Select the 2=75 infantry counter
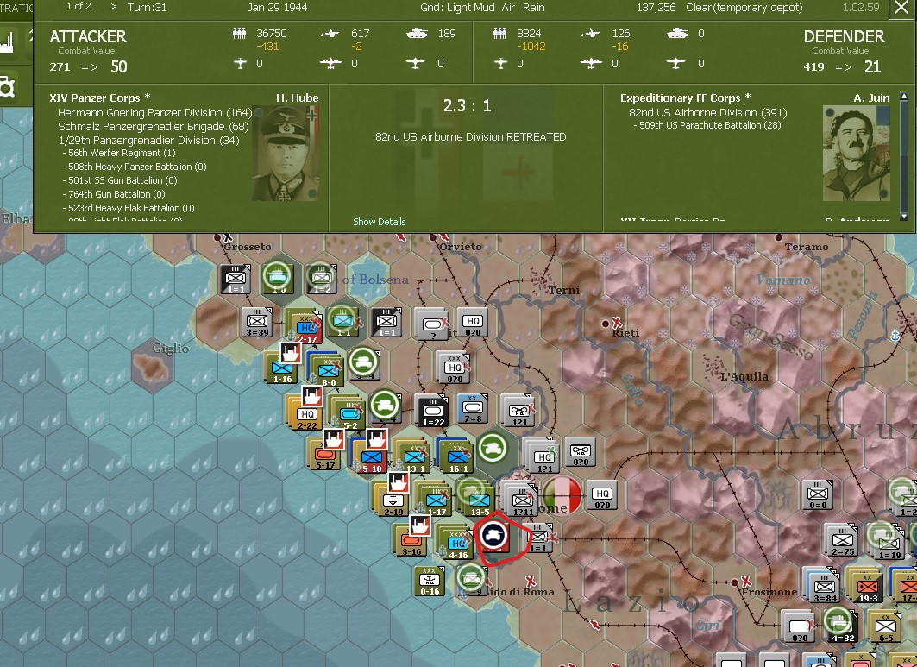917x667 pixels. 842,541
